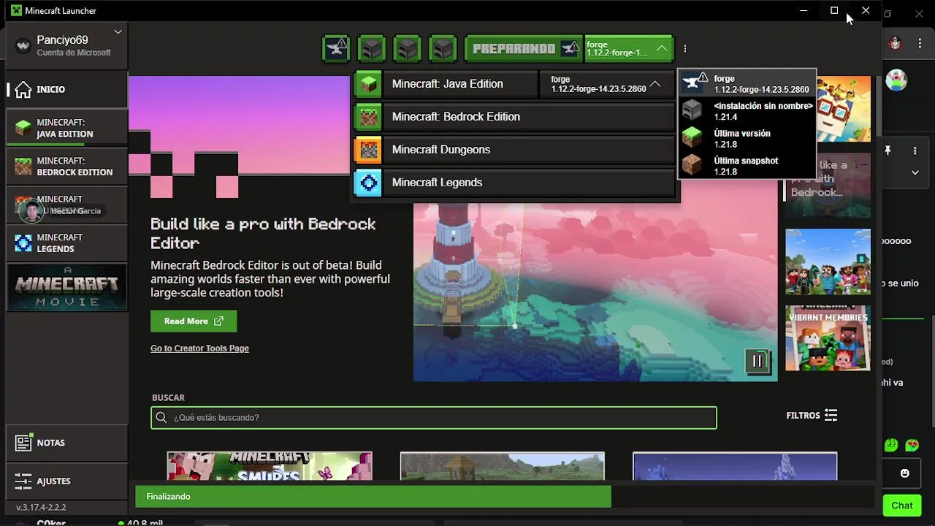Click the home icon next to INICIO
This screenshot has width=935, height=526.
point(23,89)
